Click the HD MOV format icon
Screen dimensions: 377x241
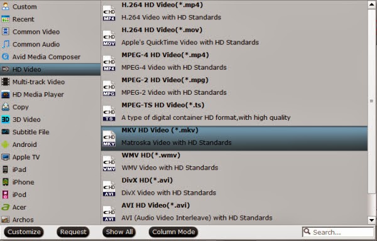109,38
